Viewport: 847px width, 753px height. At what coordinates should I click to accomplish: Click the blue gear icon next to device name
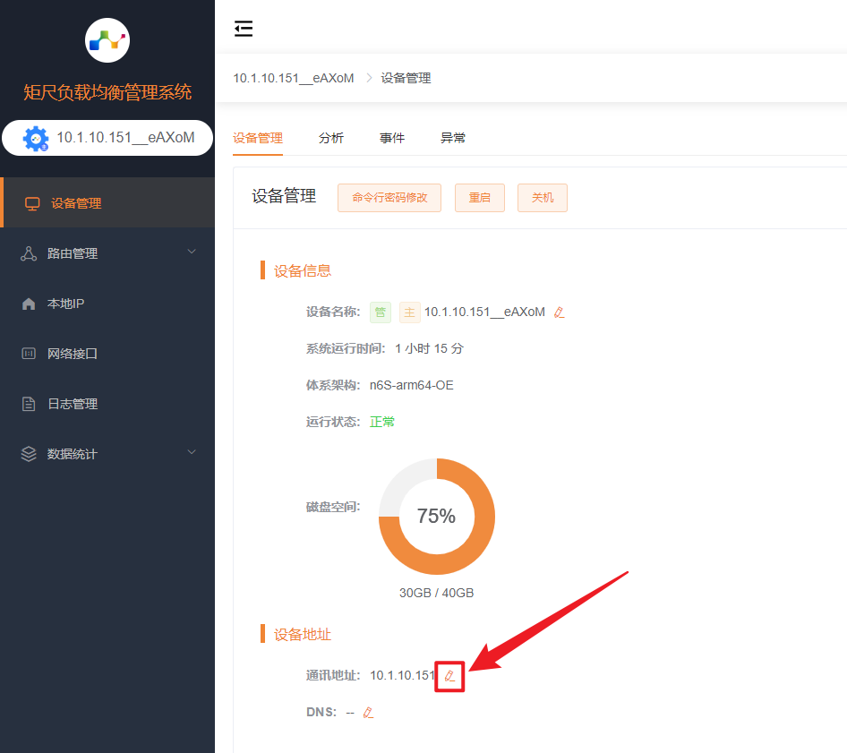point(34,138)
